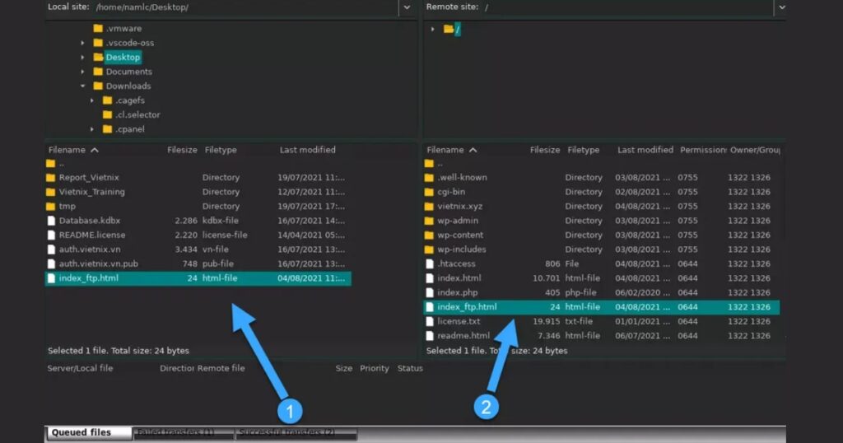Select the remote root "/" folder icon

pyautogui.click(x=449, y=29)
